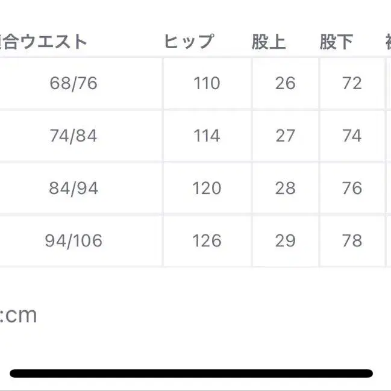The height and width of the screenshot is (391, 391).
Task: Tap the 84/94 waist cell
Action: pos(74,189)
